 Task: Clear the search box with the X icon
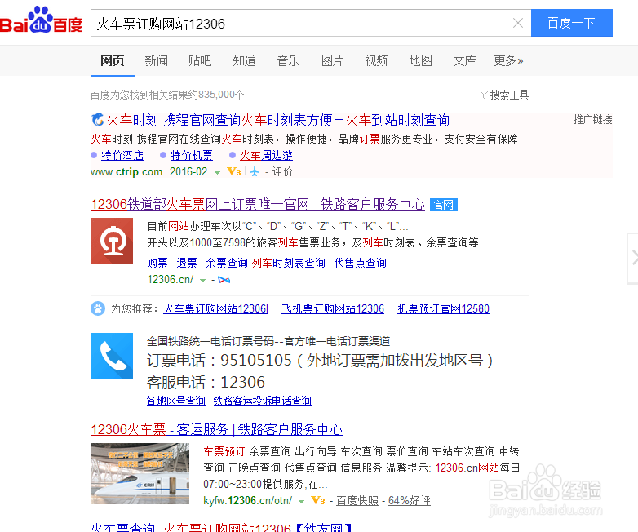517,23
